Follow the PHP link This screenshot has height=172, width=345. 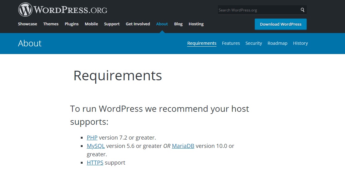(x=92, y=138)
